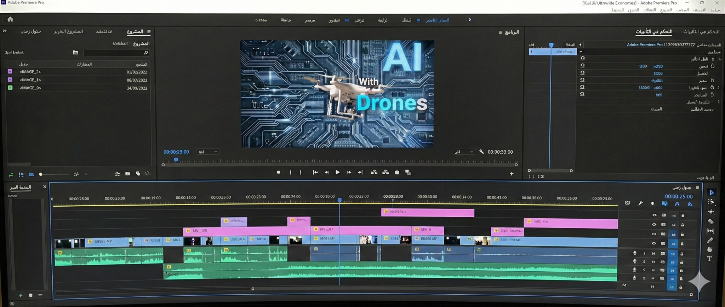This screenshot has height=307, width=725.
Task: Toggle lock on the top video track
Action: point(683,216)
